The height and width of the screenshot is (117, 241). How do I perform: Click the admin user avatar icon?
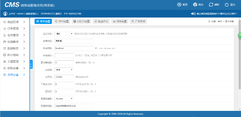pos(5,14)
